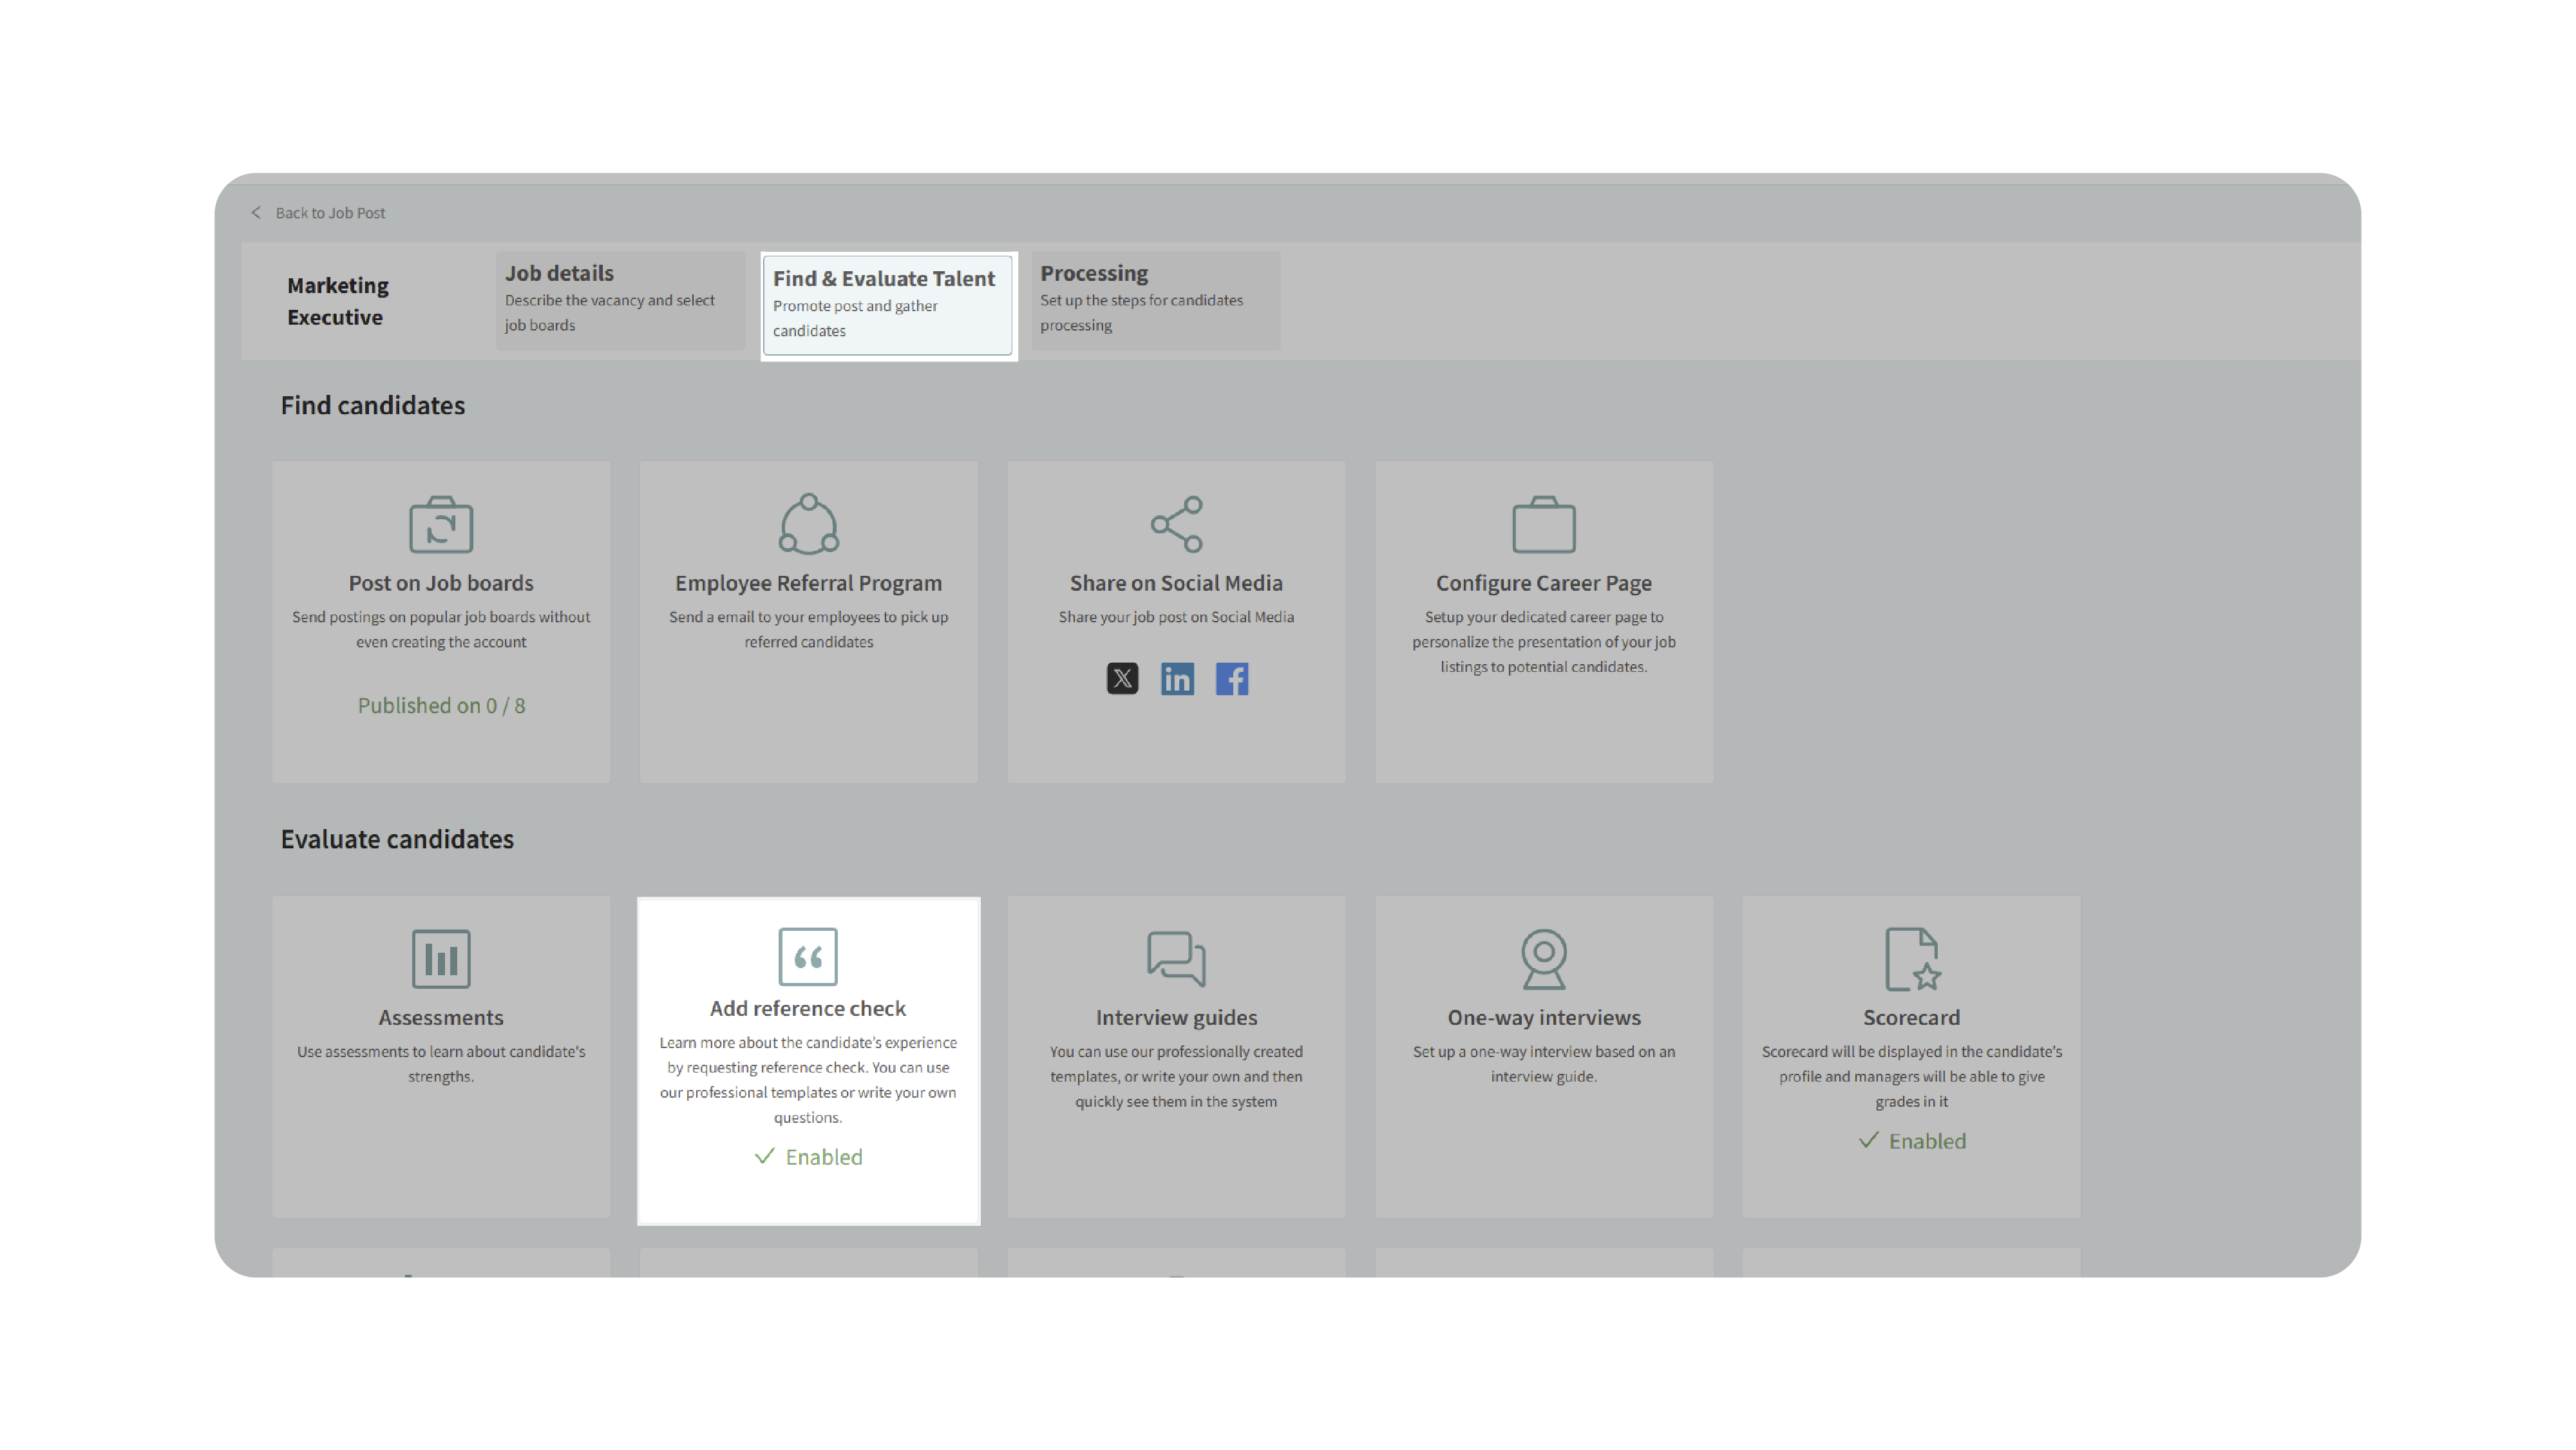Click the Scorecard document star icon
2576x1450 pixels.
1911,958
